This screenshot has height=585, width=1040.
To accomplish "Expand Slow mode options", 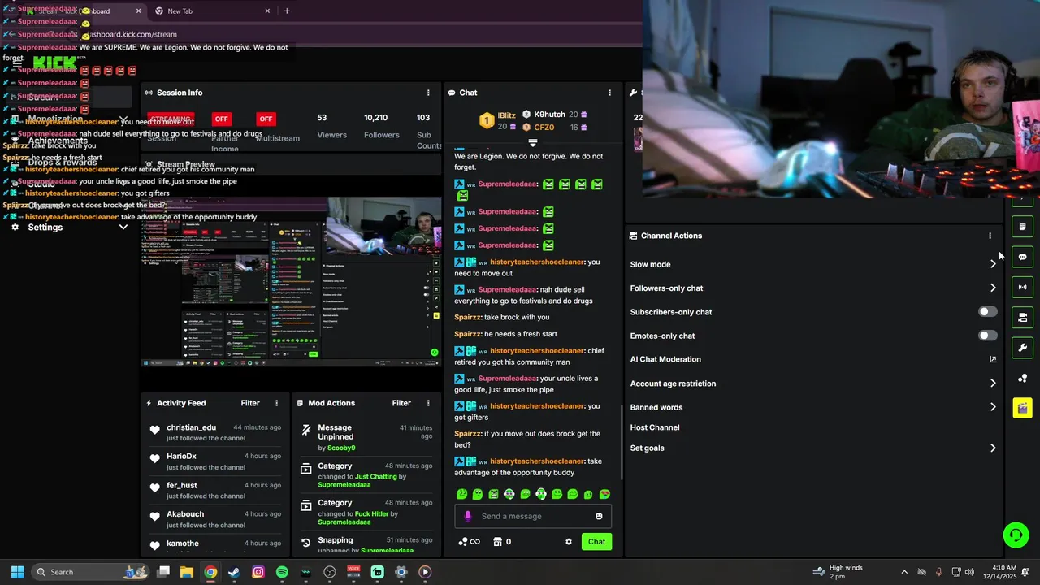I will tap(992, 264).
